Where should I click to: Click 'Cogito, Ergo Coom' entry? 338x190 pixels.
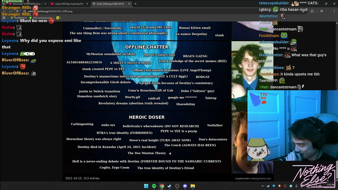click(114, 168)
